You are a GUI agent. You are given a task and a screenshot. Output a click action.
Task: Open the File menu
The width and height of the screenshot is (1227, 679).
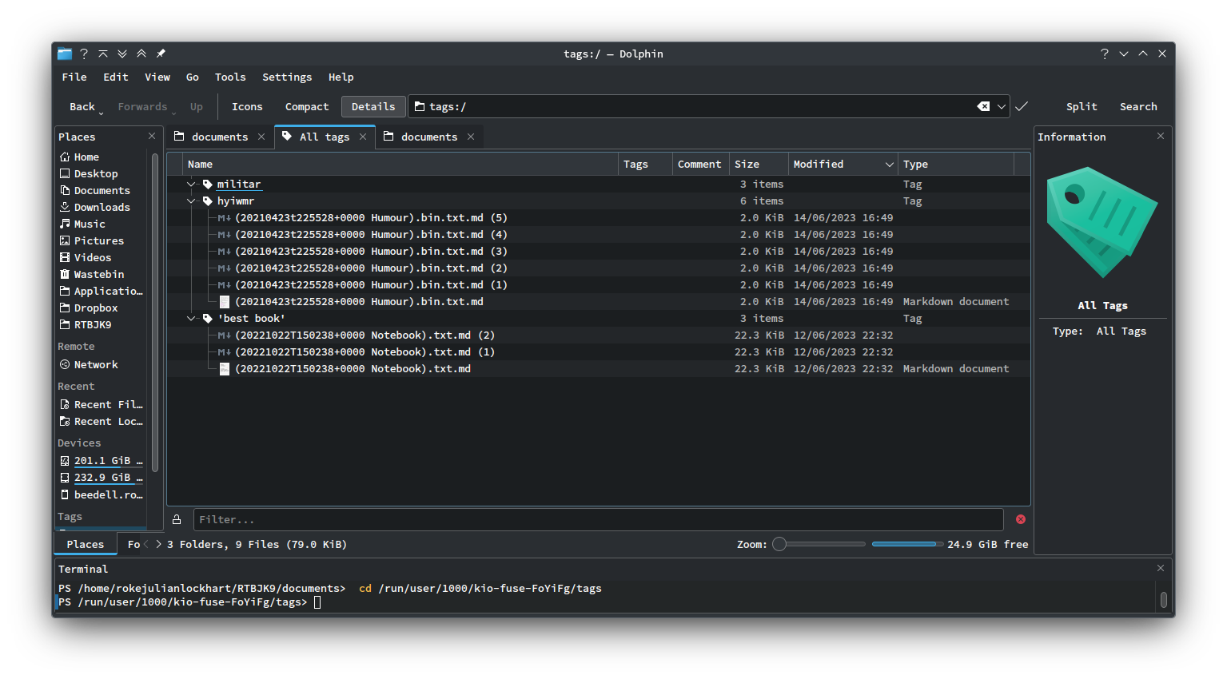click(x=74, y=77)
